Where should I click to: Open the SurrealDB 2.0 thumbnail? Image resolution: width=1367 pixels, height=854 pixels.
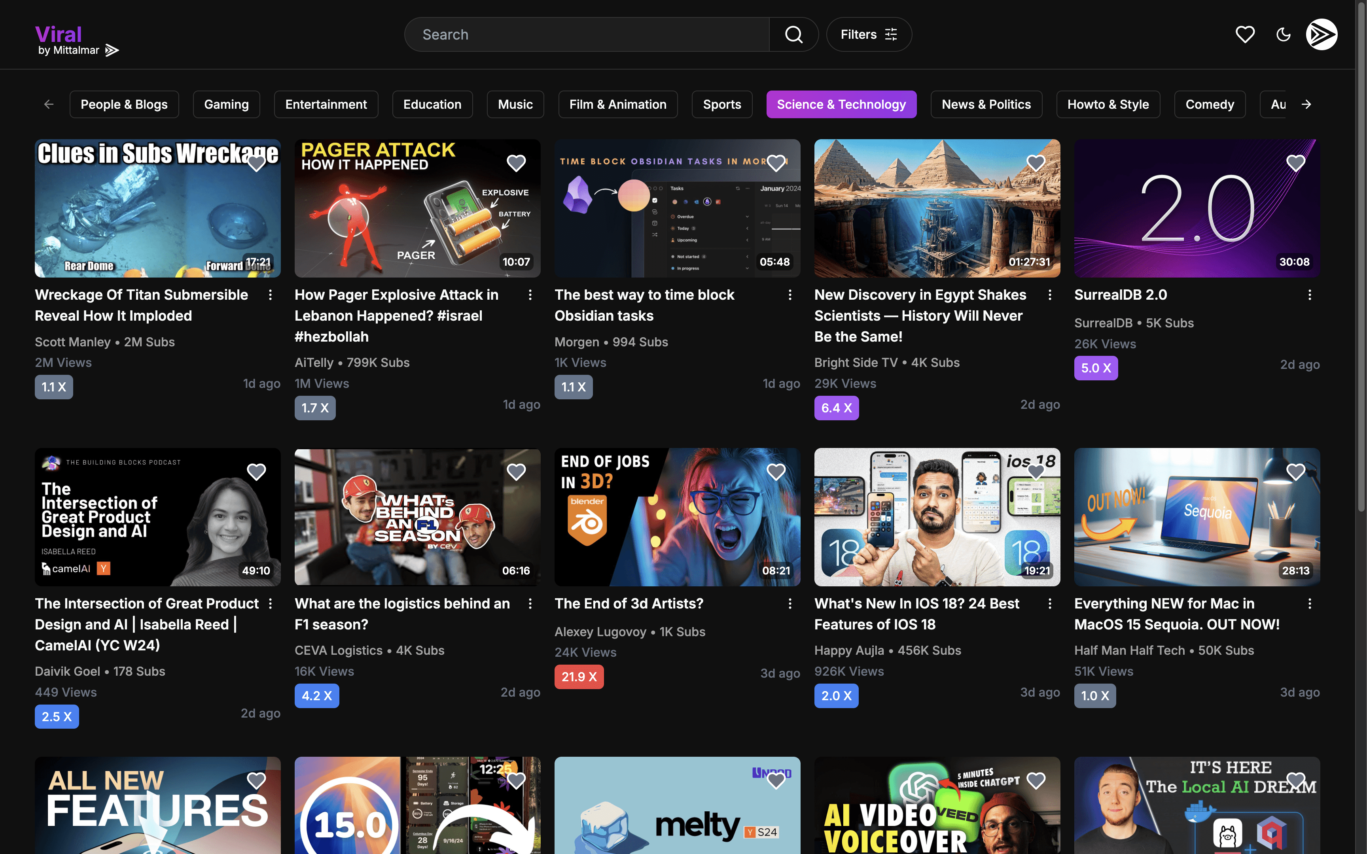point(1197,208)
